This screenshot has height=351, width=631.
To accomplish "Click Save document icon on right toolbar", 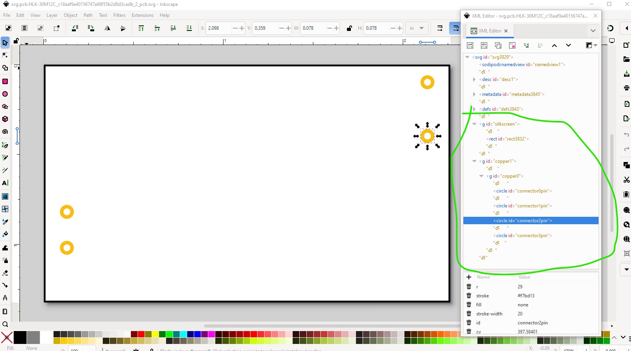I will [626, 74].
